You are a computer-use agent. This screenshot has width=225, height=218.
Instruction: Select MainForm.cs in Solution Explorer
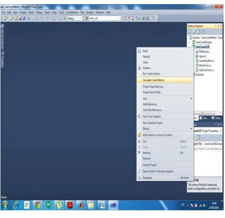tap(205, 65)
